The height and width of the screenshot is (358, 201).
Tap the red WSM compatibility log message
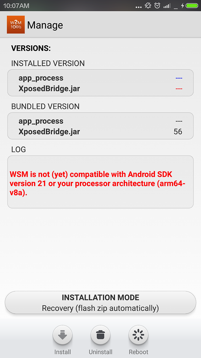tap(98, 183)
